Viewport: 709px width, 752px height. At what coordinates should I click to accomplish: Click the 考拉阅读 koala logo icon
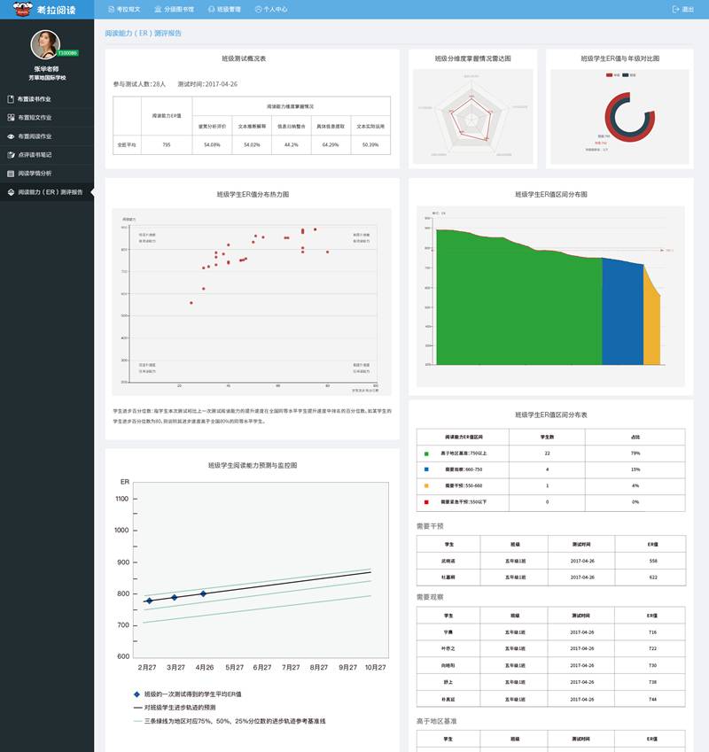[22, 9]
